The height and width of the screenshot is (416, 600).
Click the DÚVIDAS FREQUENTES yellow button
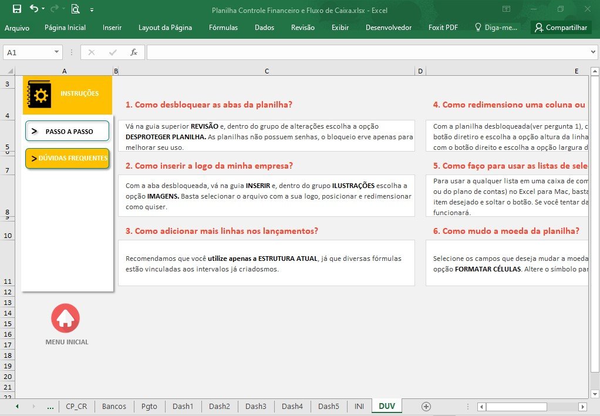pos(68,158)
